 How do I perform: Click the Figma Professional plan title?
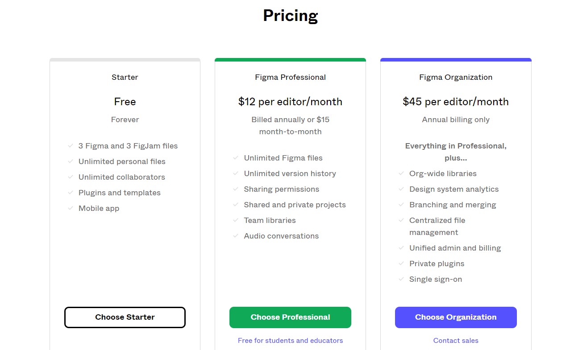click(290, 77)
